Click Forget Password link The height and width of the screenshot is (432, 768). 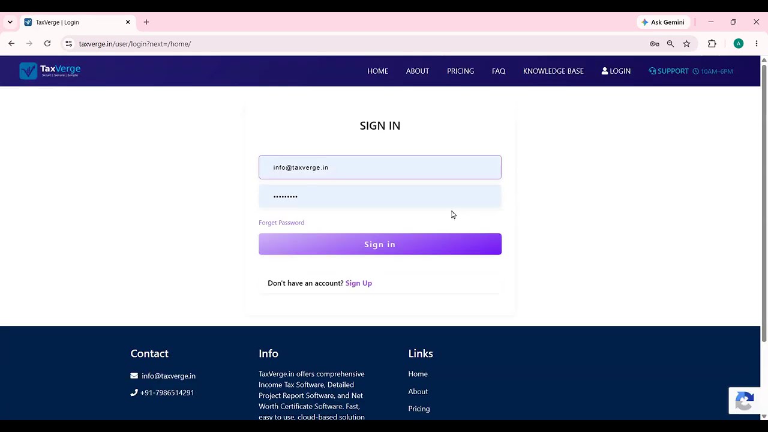(281, 223)
